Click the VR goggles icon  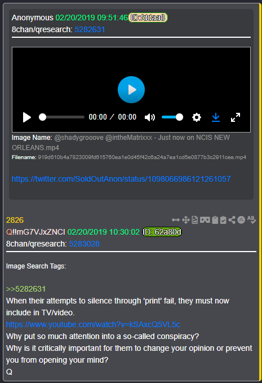205,220
